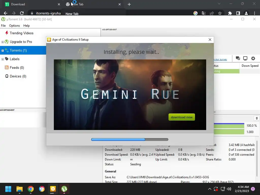Open the taskbar clock showing 4:34 AM
This screenshot has height=195, width=260.
(x=242, y=189)
